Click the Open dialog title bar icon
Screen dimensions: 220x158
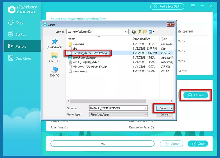pos(45,24)
